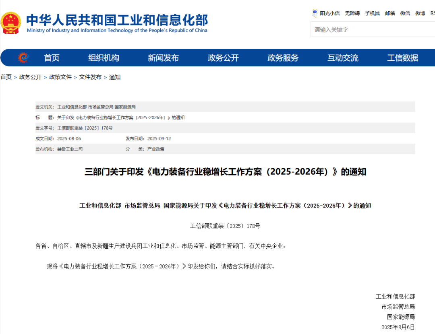Click 通知 in the breadcrumb

click(x=115, y=77)
